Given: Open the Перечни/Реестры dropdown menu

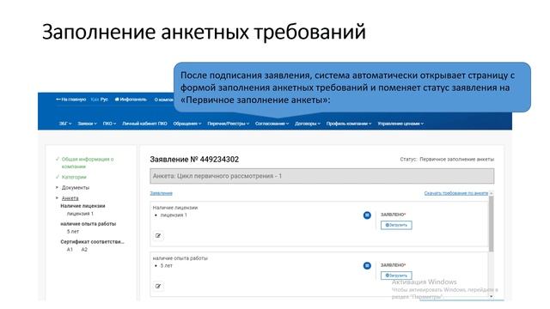Looking at the screenshot, I should [x=229, y=124].
